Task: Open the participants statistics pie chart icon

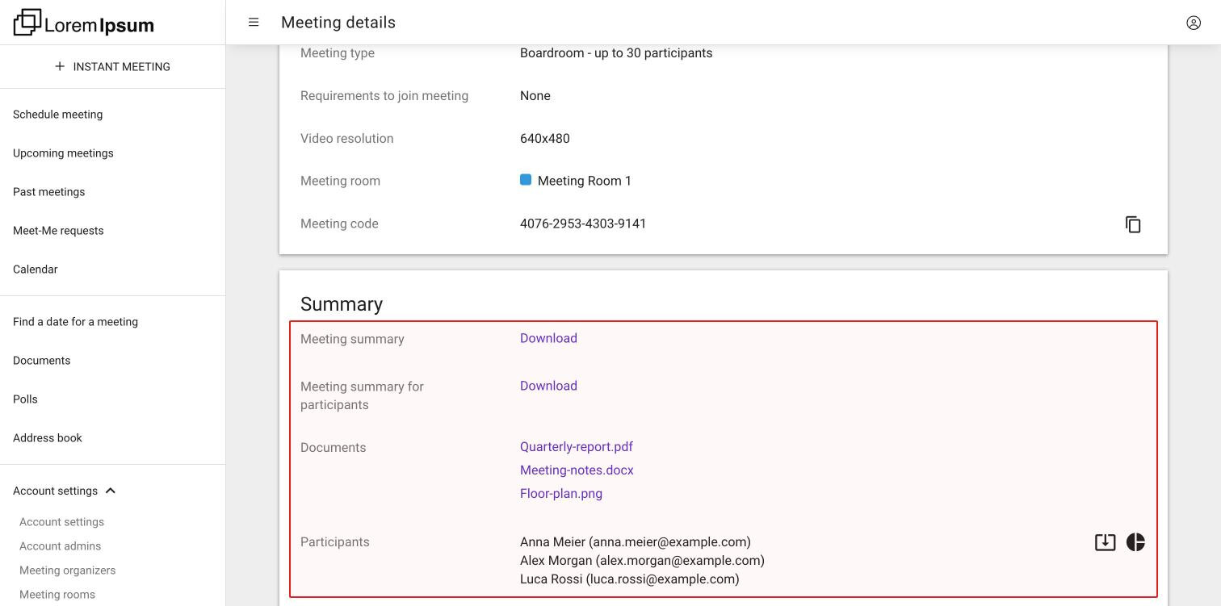Action: pos(1135,542)
